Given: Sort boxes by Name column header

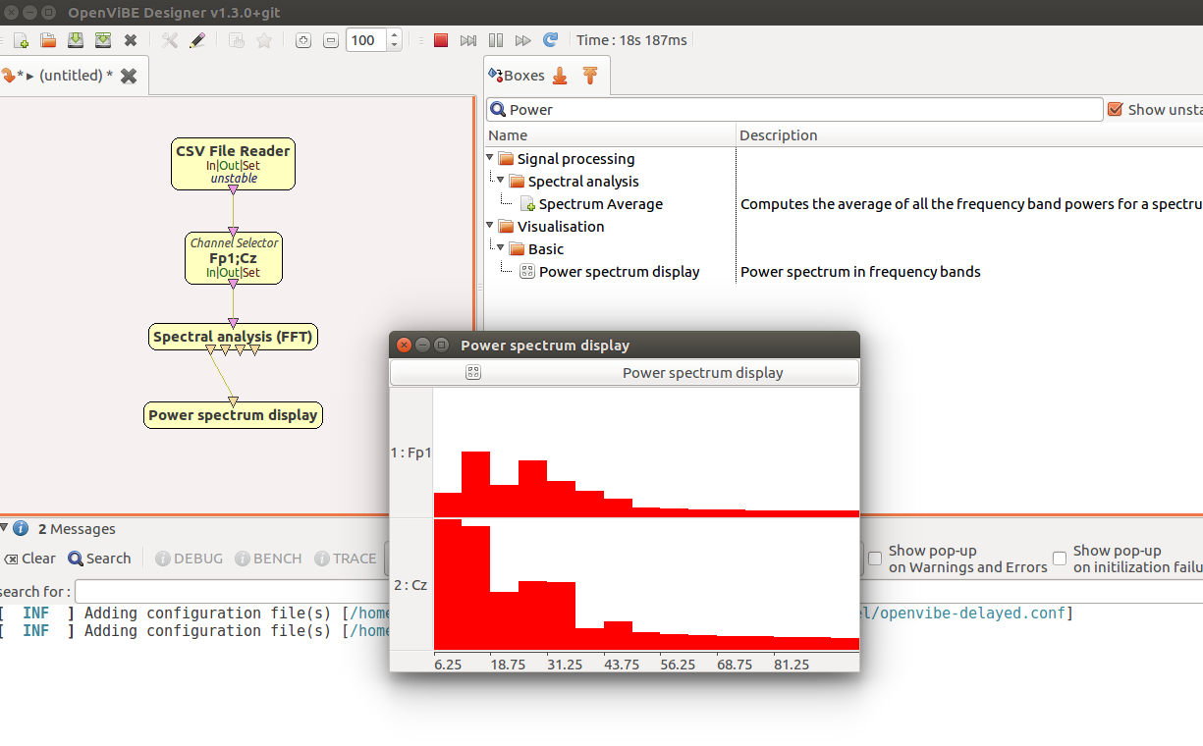Looking at the screenshot, I should (610, 135).
